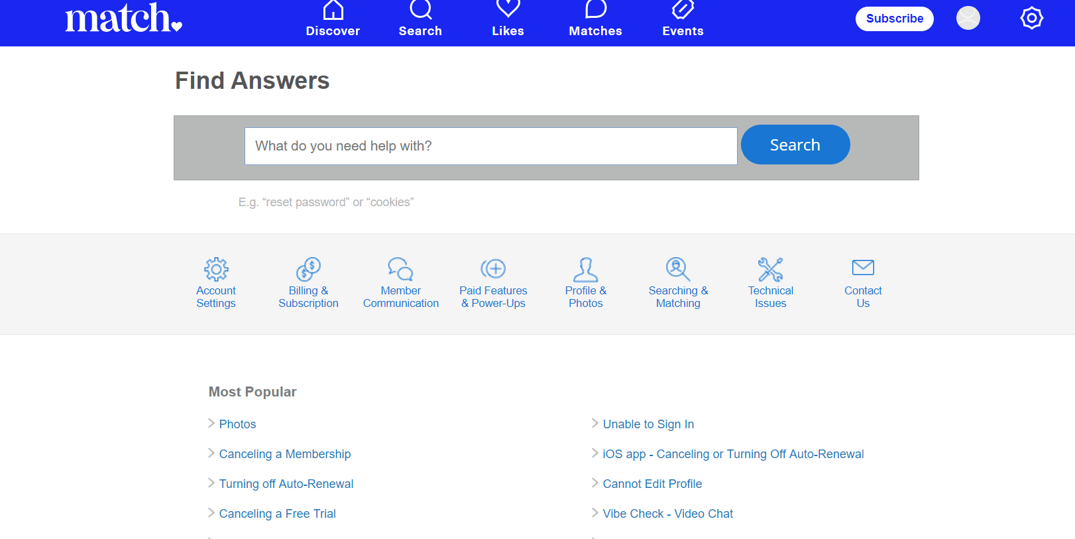The image size is (1075, 539).
Task: Select the Technical Issues tools icon
Action: 770,269
